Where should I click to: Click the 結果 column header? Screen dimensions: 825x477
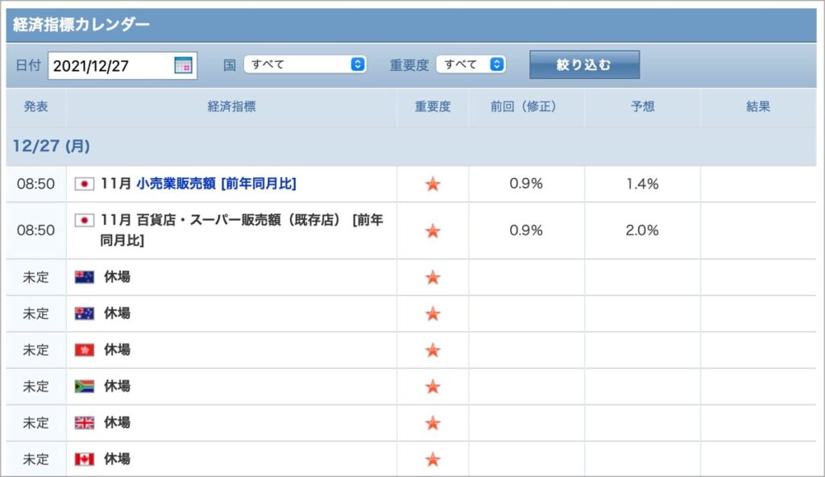[758, 106]
